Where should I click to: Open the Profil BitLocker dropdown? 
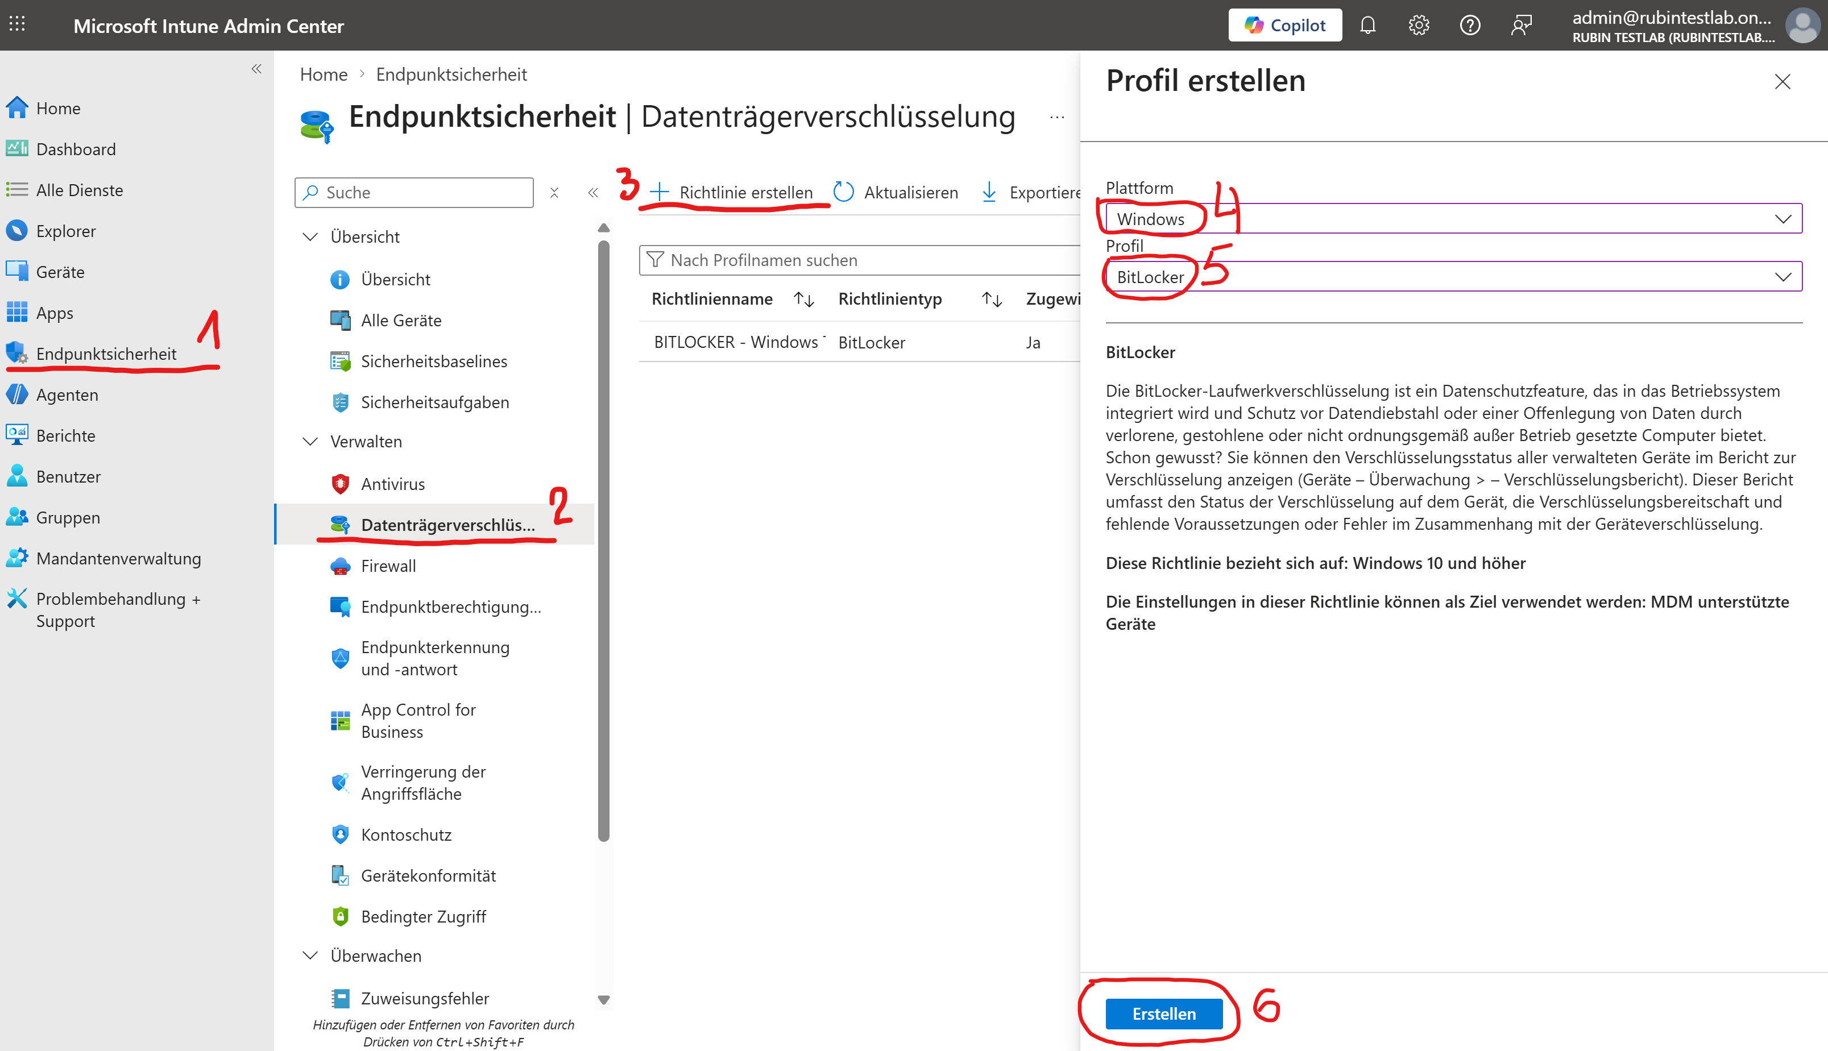click(1453, 277)
